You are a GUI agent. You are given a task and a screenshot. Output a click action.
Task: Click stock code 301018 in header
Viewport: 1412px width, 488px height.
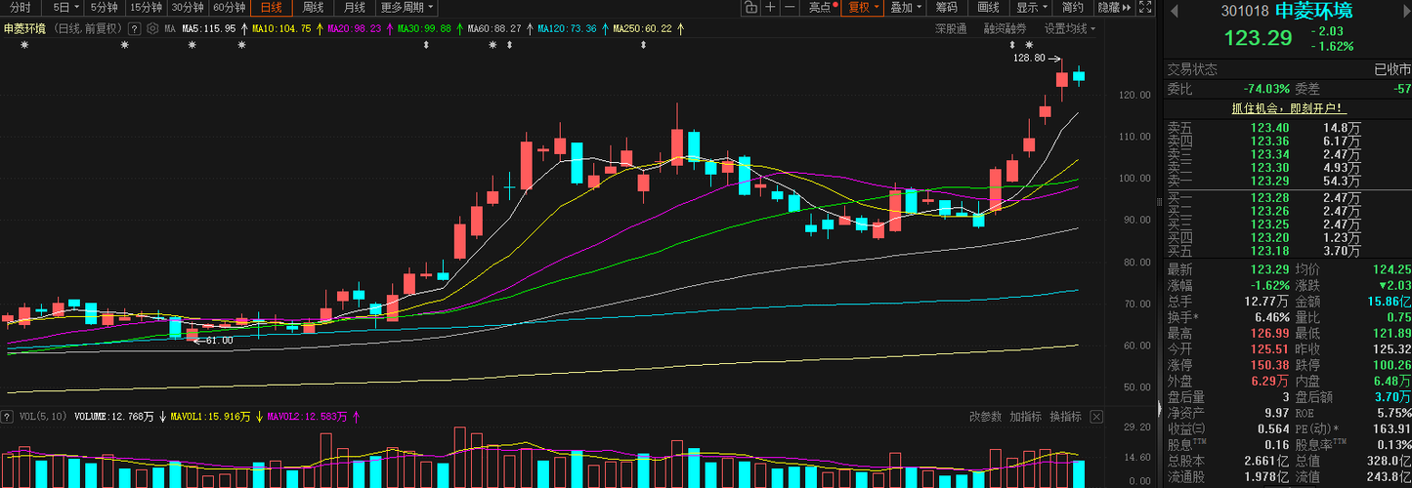tap(1245, 12)
